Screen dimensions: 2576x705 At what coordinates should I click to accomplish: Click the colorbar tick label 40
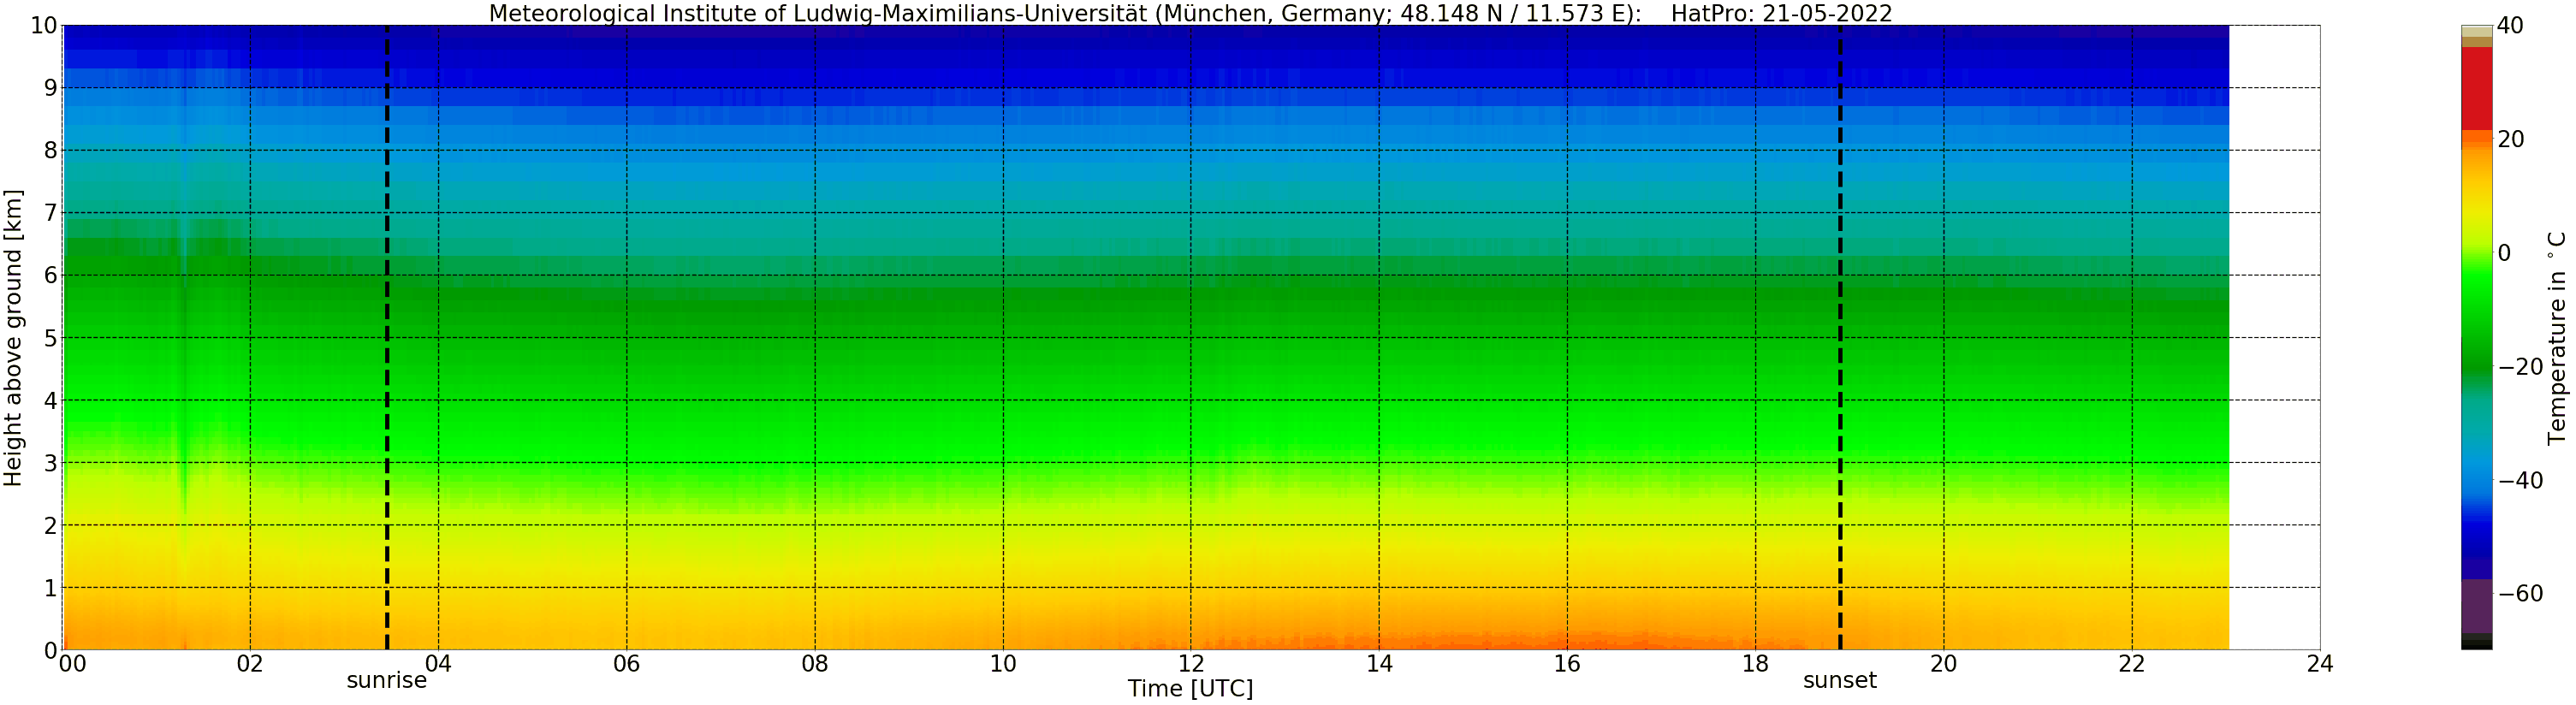[x=2510, y=26]
